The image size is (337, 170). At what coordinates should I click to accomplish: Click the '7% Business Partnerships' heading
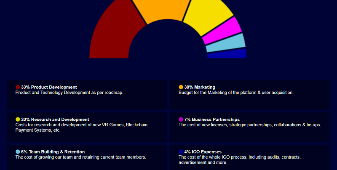click(212, 120)
